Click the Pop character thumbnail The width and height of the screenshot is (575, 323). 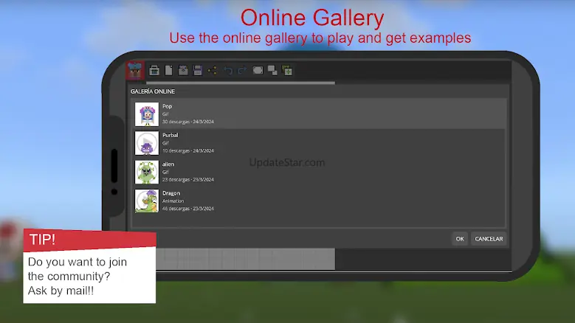147,114
